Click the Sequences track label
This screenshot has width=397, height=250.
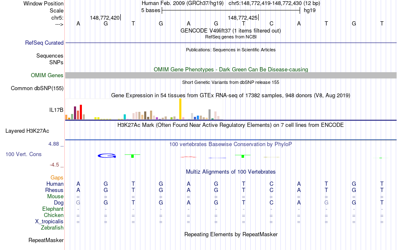(x=50, y=56)
